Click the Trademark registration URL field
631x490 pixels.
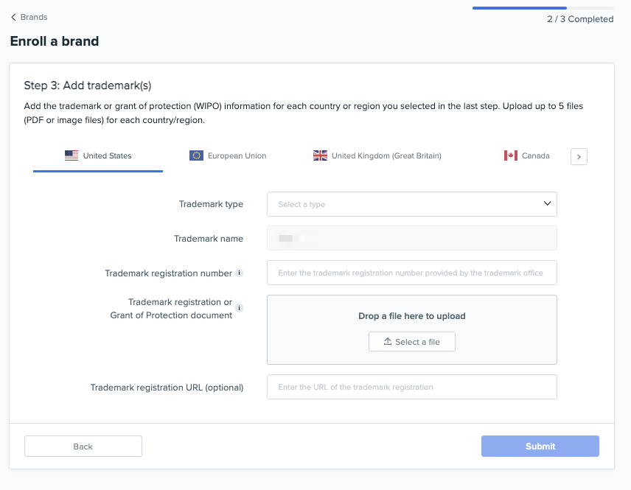(411, 387)
